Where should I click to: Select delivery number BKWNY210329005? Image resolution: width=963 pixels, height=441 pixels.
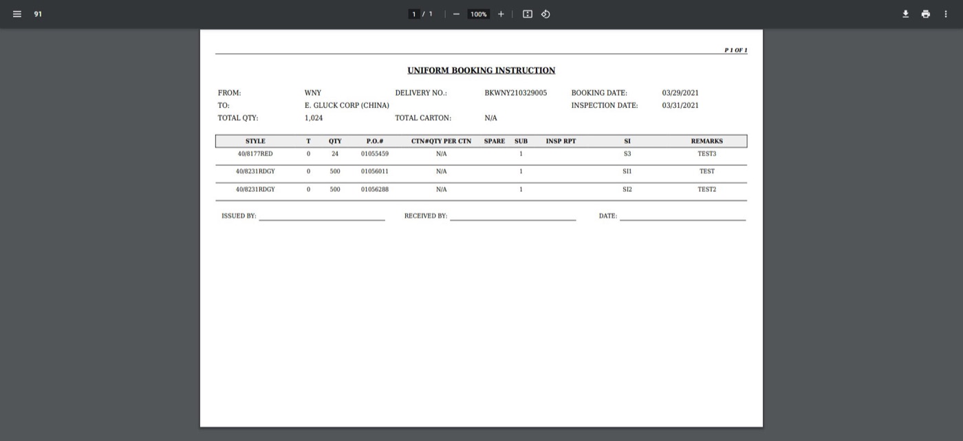click(515, 93)
